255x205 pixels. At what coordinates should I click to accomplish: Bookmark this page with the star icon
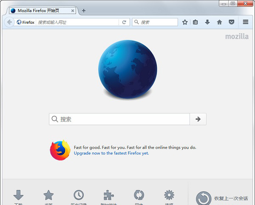click(x=185, y=22)
